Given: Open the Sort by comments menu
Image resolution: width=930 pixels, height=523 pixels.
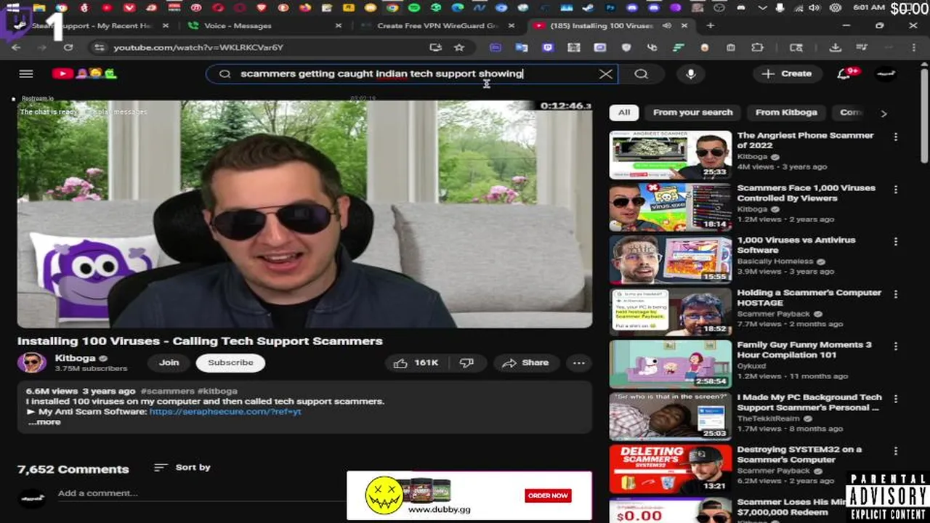Looking at the screenshot, I should (182, 467).
